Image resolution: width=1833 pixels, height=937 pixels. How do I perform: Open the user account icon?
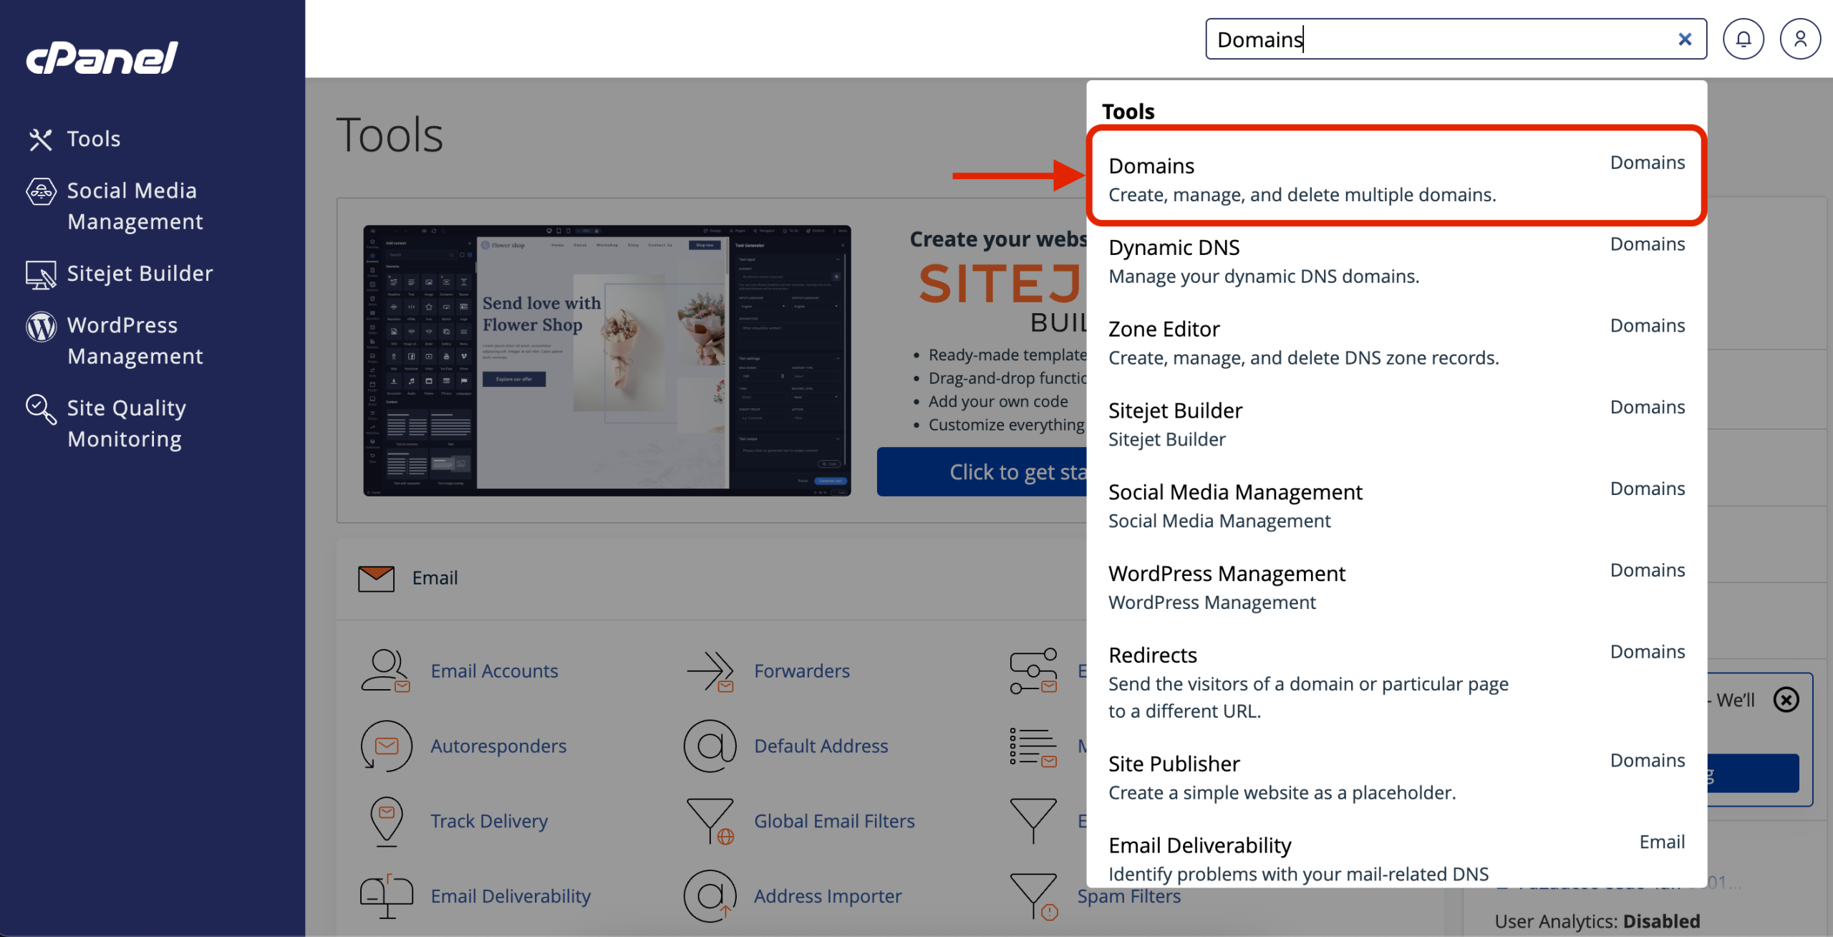click(x=1800, y=39)
